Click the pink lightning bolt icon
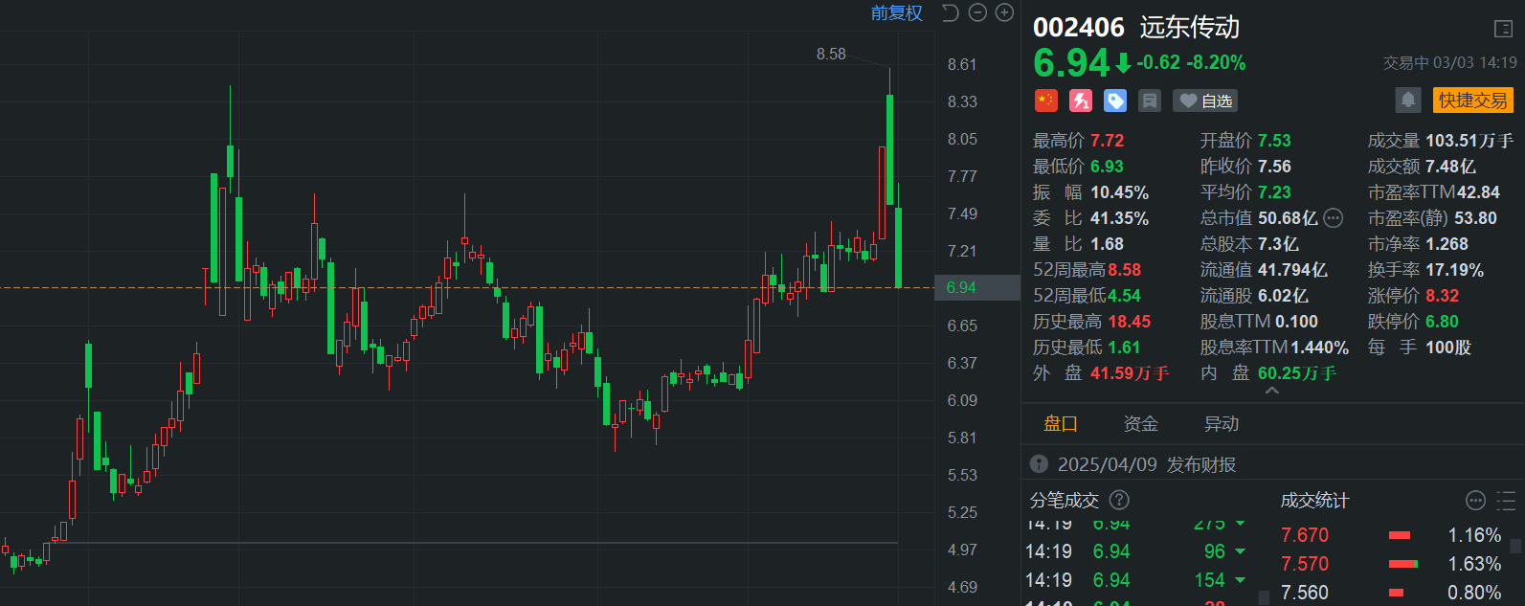 coord(1081,101)
